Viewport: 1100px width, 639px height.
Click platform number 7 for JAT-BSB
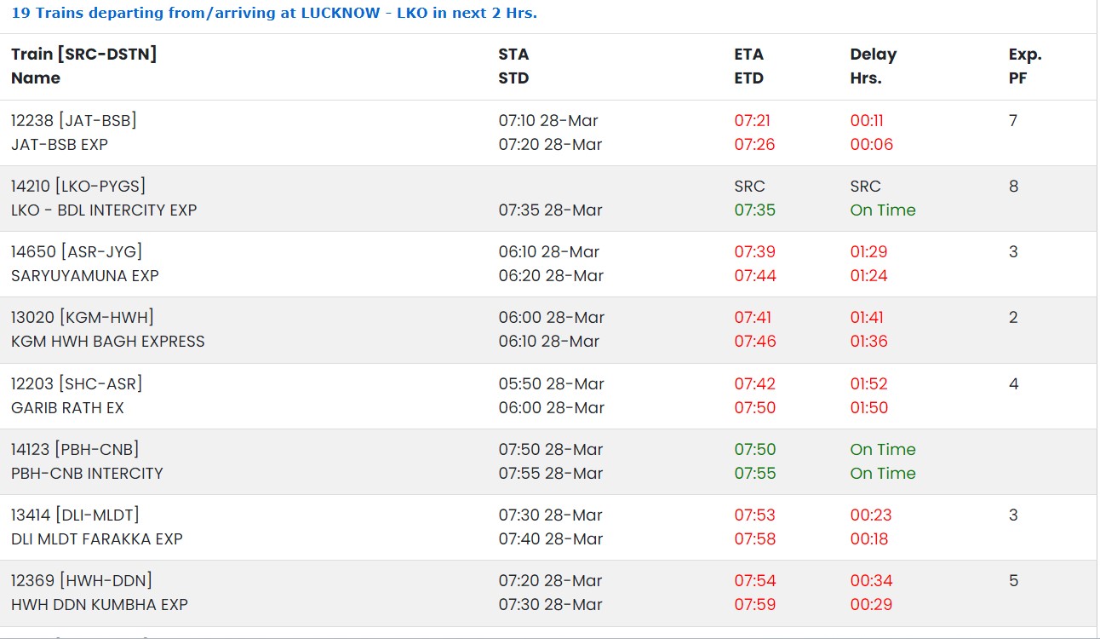click(x=1013, y=121)
